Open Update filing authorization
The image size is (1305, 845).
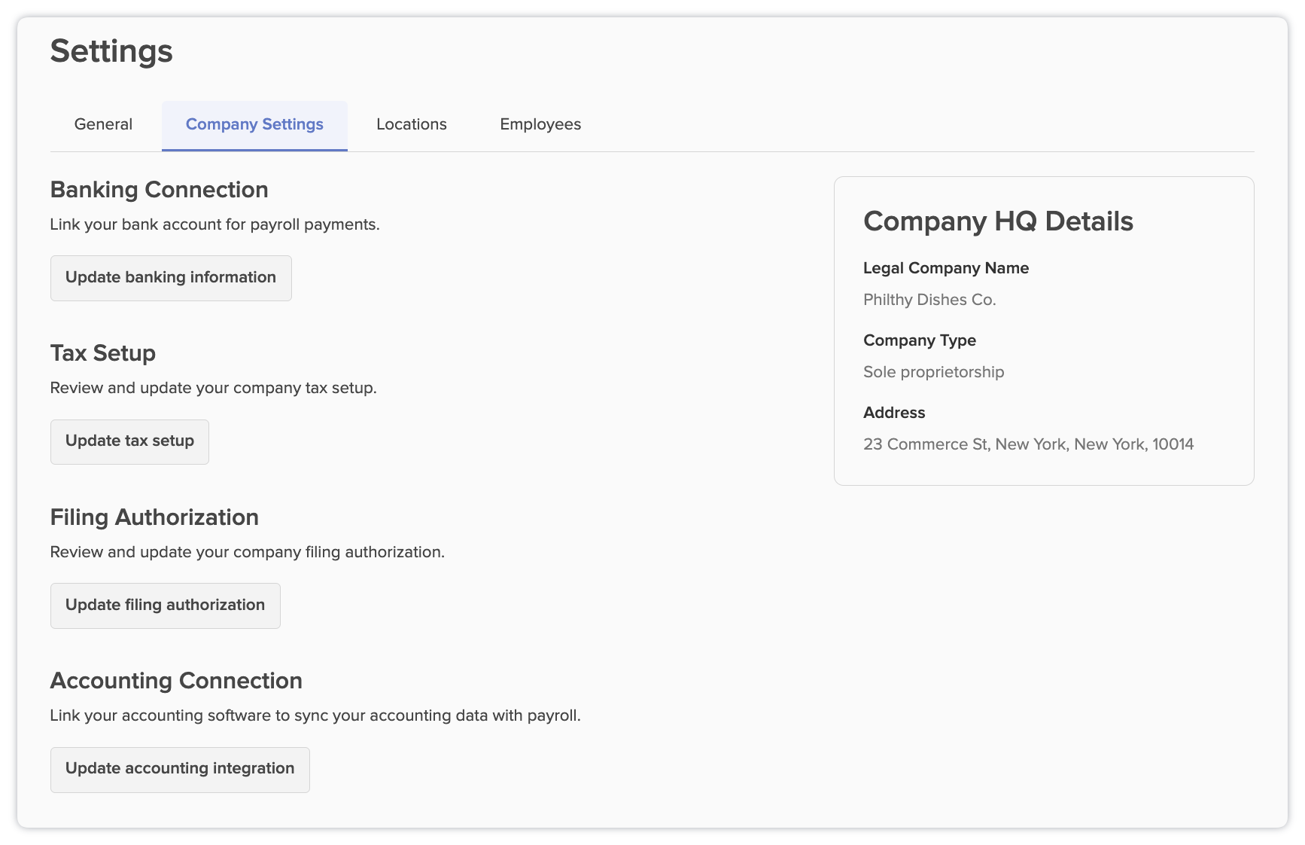tap(166, 606)
